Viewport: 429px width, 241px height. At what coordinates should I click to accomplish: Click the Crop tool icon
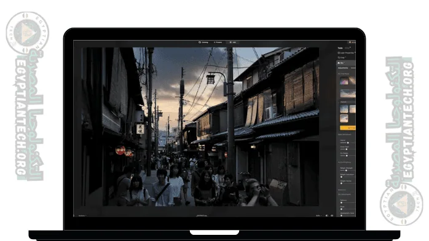click(x=339, y=58)
